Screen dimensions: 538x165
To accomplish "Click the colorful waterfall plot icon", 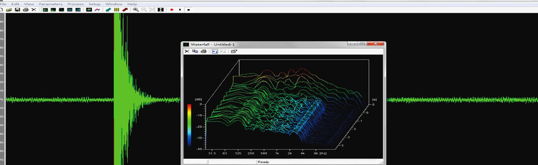I will [x=89, y=10].
